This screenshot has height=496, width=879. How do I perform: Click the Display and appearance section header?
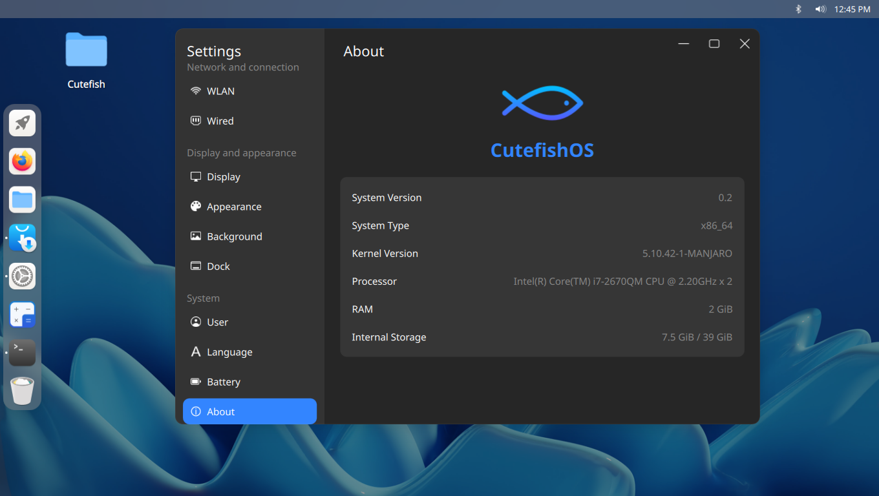pyautogui.click(x=242, y=153)
